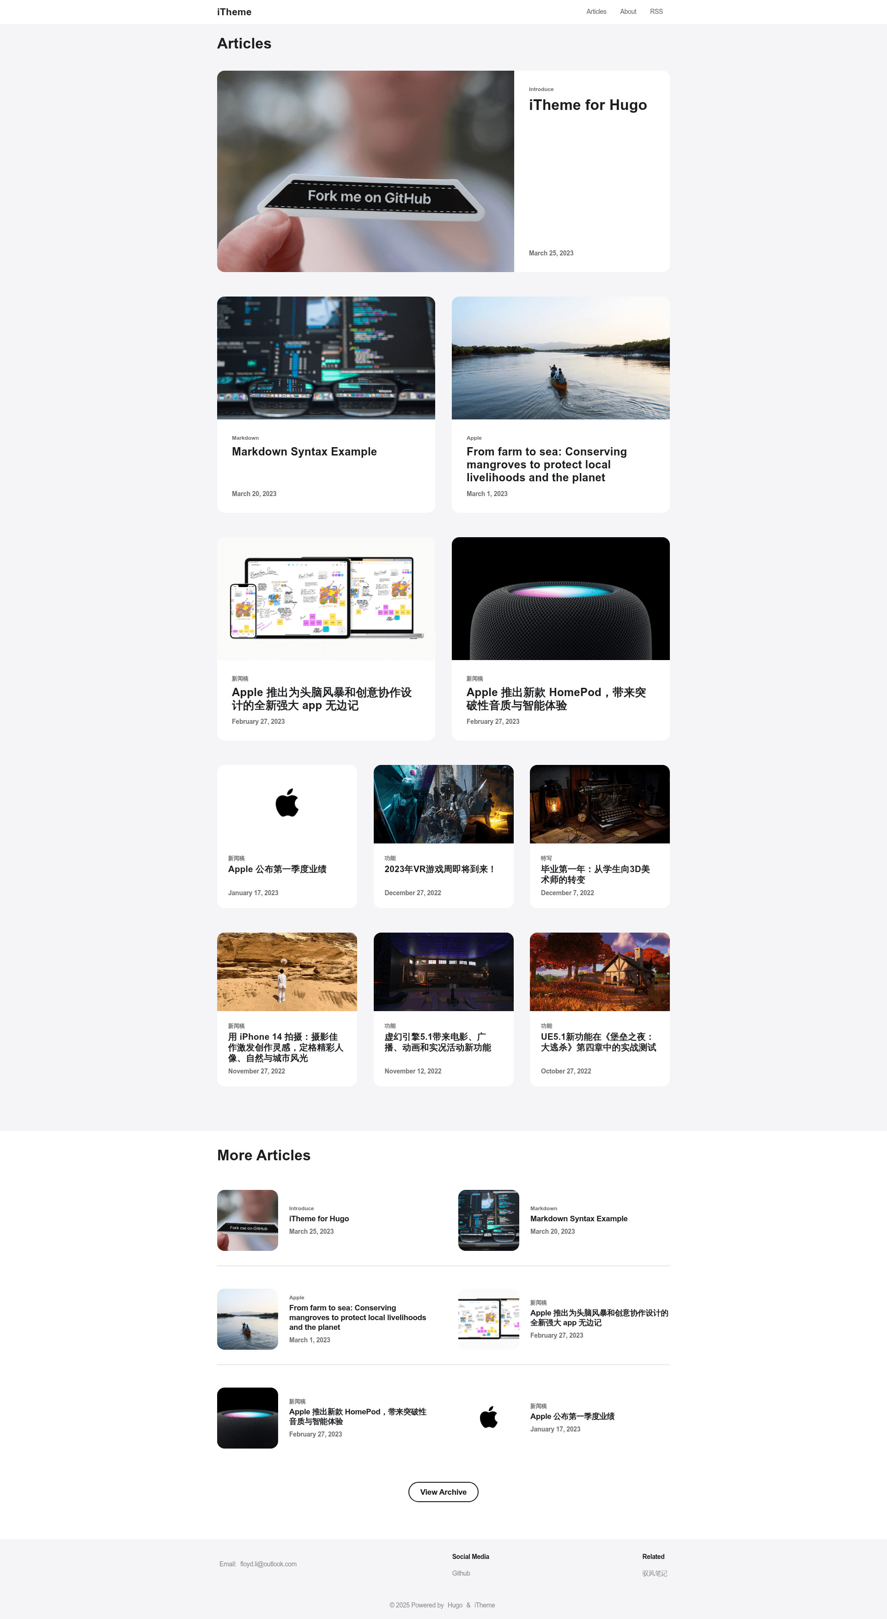
Task: Open 'Apple 公布第一季度业绩' in More Articles
Action: click(x=572, y=1417)
